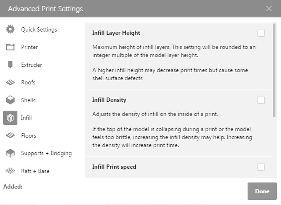Close the Advanced Print Settings dialog
Screen dimensions: 281x205
269,9
